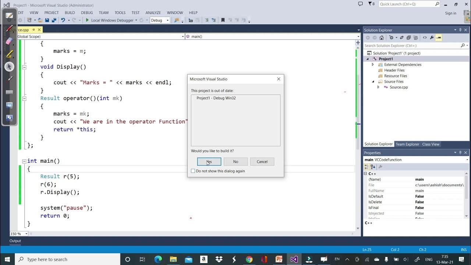The height and width of the screenshot is (265, 471).
Task: Enable 'Do not show this dialog again'
Action: [193, 171]
